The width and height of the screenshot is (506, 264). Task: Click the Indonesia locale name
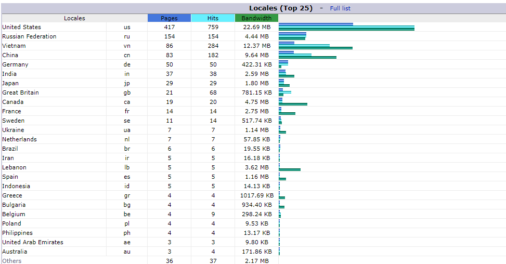tap(16, 186)
